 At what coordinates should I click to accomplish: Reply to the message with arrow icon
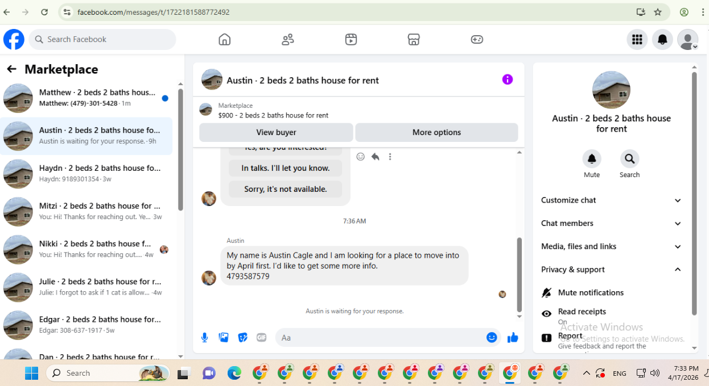375,157
